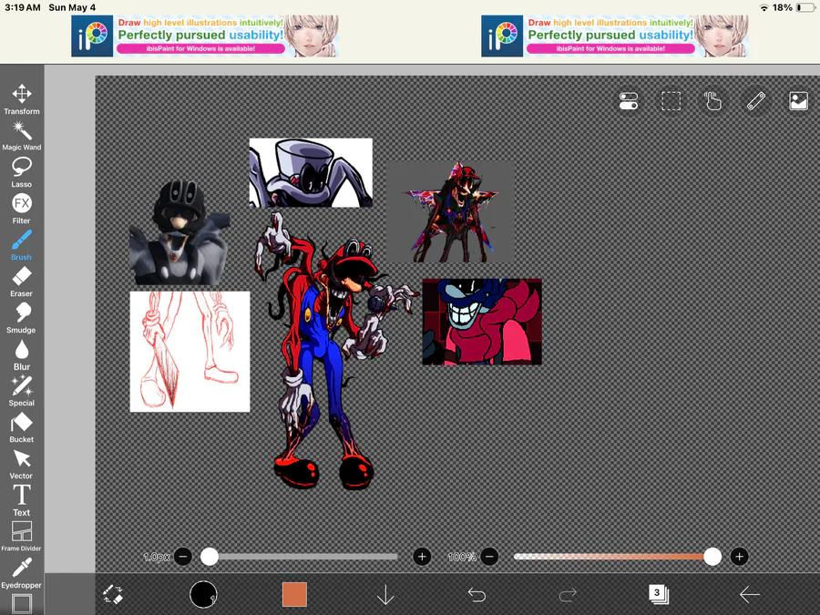This screenshot has width=820, height=615.
Task: Increase brush thickness with plus button
Action: [x=422, y=557]
